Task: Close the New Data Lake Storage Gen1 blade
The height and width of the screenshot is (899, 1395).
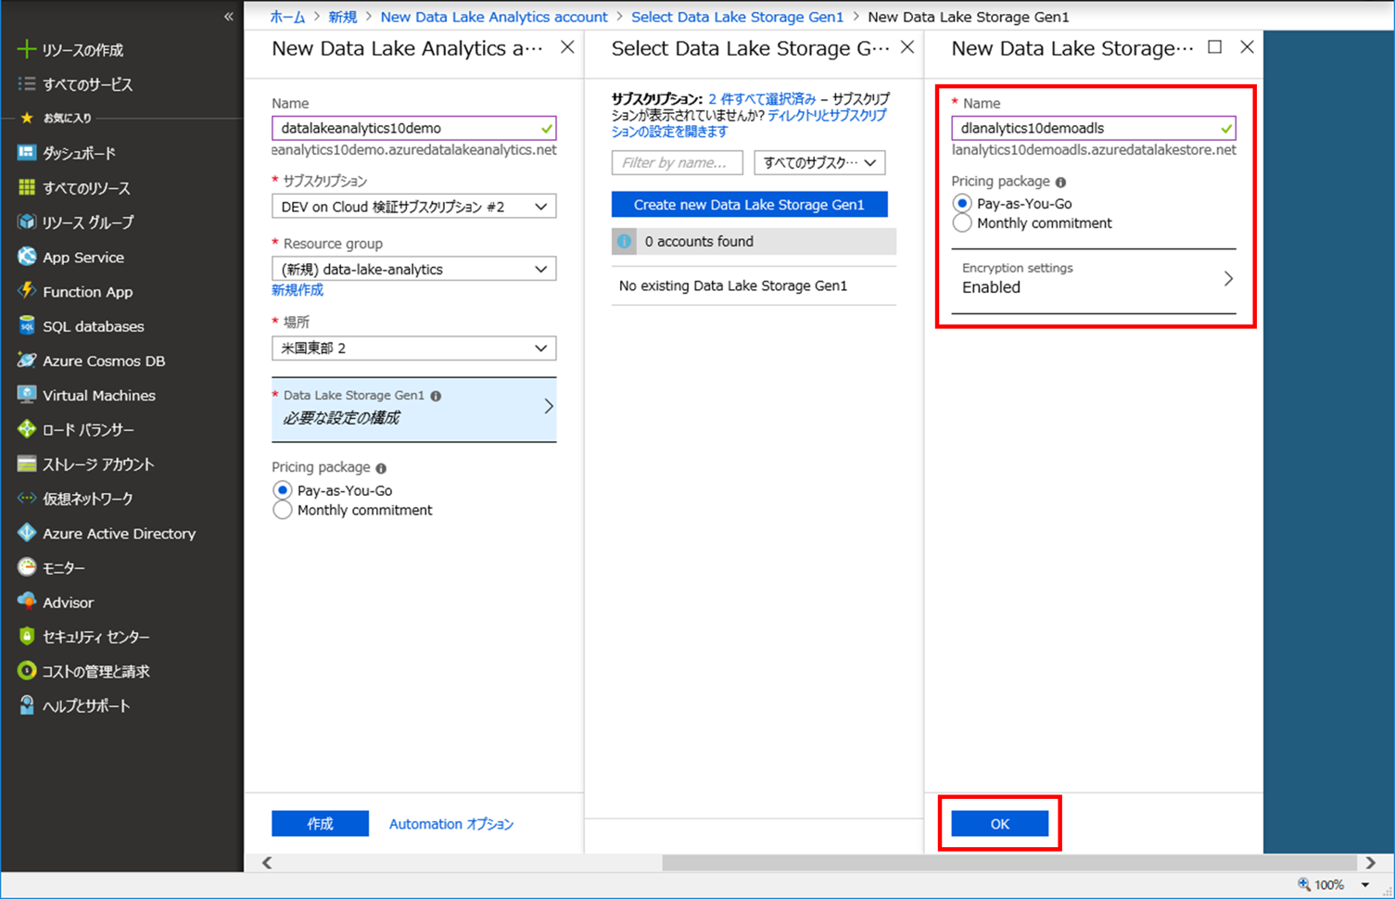Action: click(1247, 47)
